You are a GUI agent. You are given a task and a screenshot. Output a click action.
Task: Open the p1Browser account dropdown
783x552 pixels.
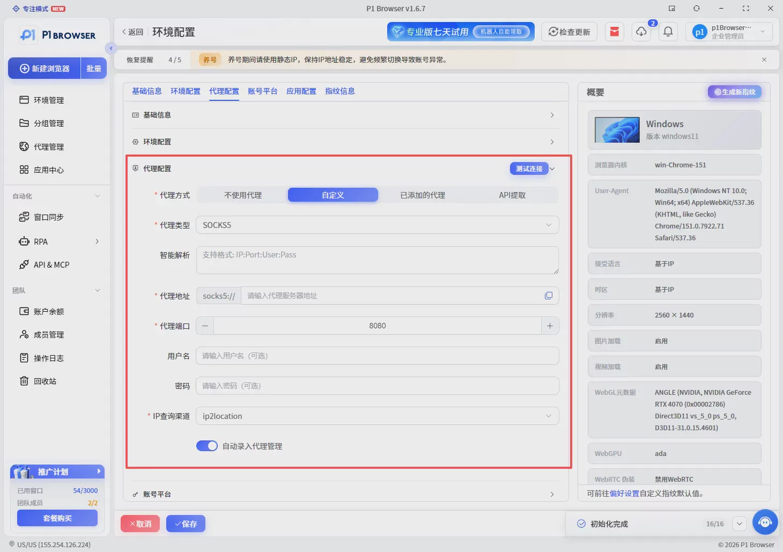click(729, 32)
